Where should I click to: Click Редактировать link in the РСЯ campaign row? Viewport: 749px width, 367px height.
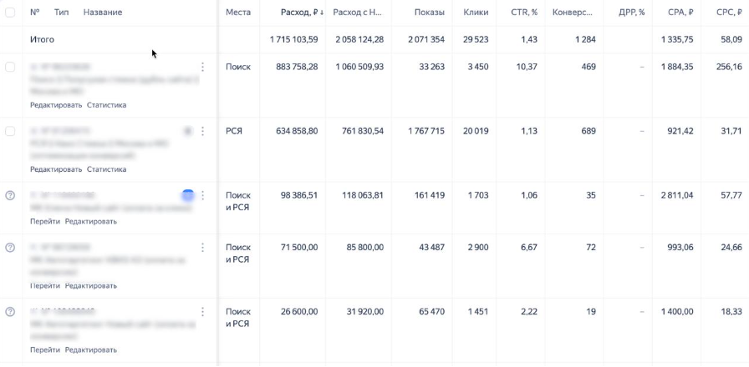[x=56, y=169]
